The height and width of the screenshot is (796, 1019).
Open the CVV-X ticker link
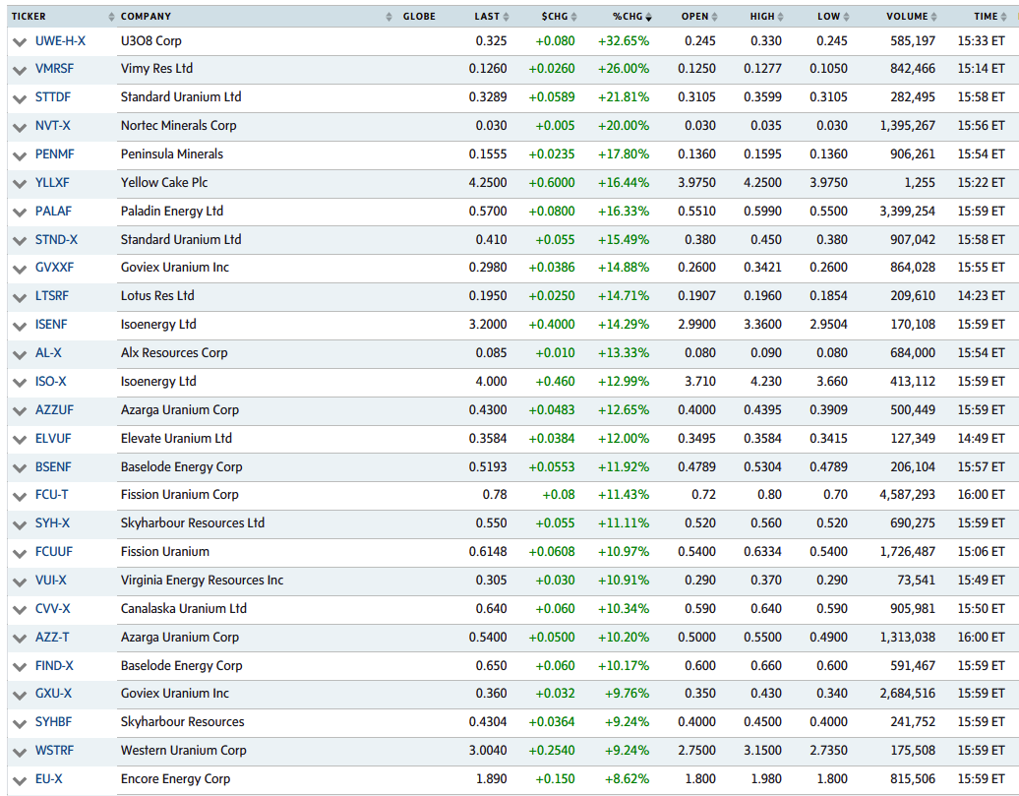tap(53, 609)
